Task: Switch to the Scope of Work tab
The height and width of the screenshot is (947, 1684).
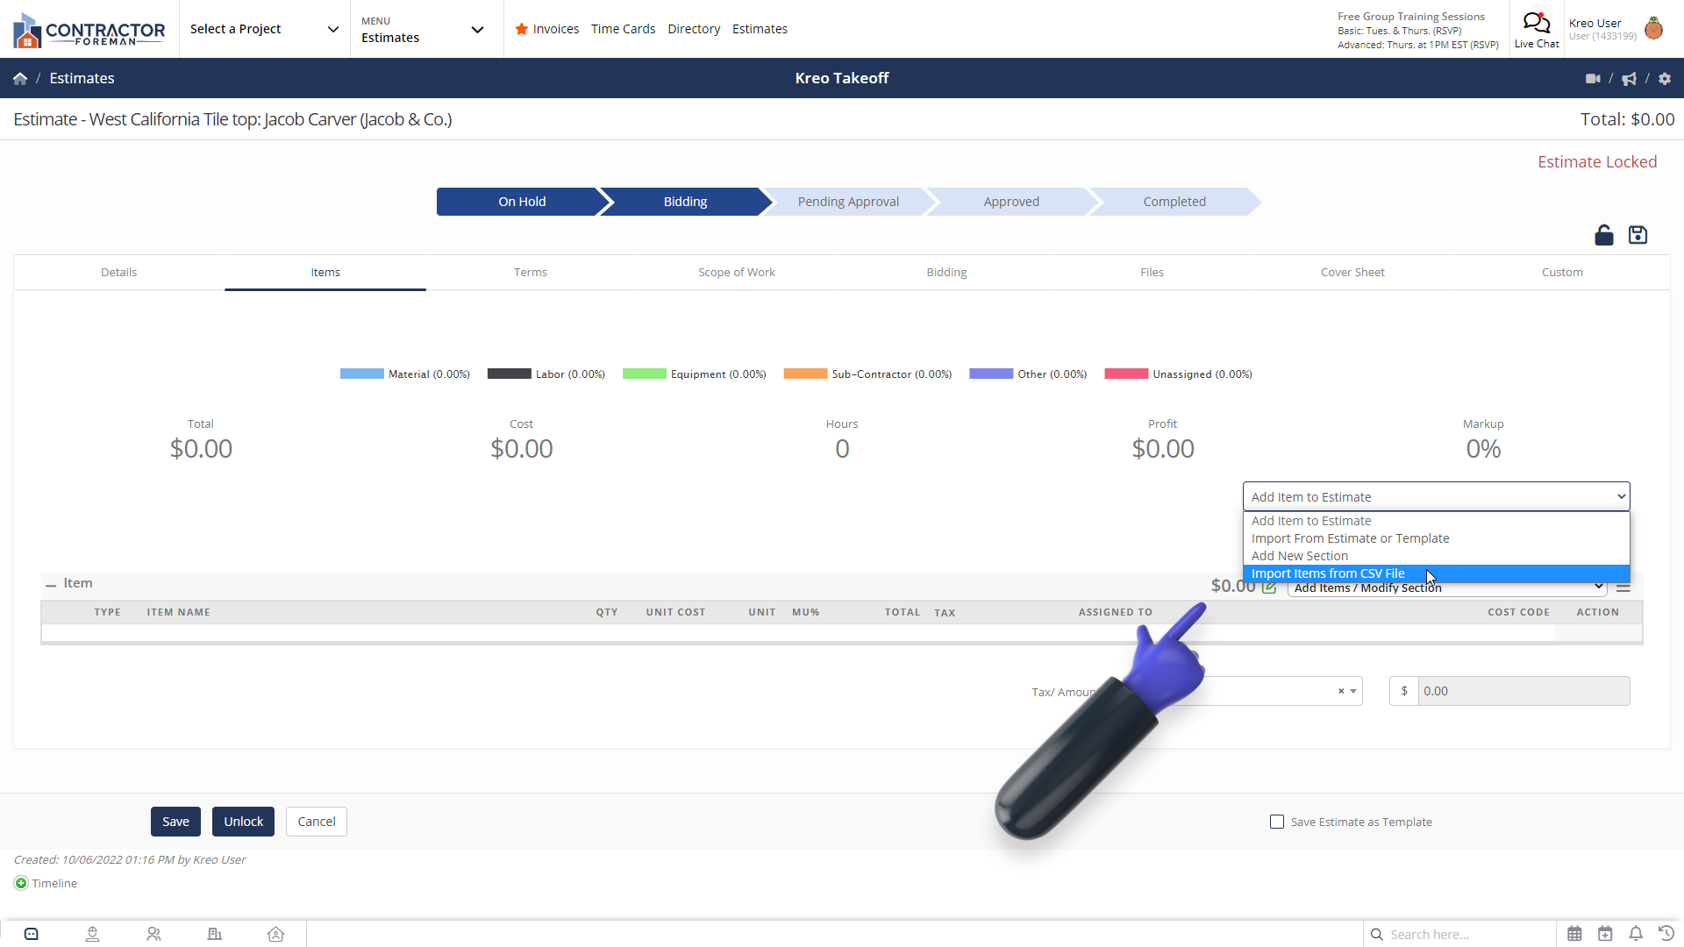Action: 737,273
